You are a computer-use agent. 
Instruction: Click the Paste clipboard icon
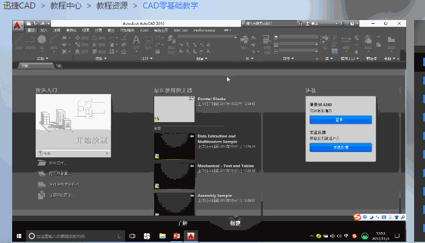pos(368,40)
